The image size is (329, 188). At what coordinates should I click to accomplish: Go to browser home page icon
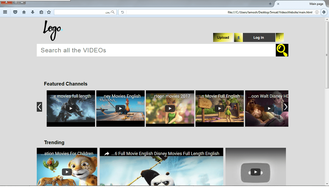(x=24, y=12)
